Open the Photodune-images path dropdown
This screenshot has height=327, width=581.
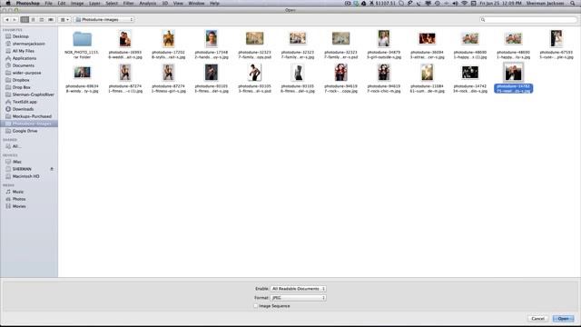coord(103,20)
